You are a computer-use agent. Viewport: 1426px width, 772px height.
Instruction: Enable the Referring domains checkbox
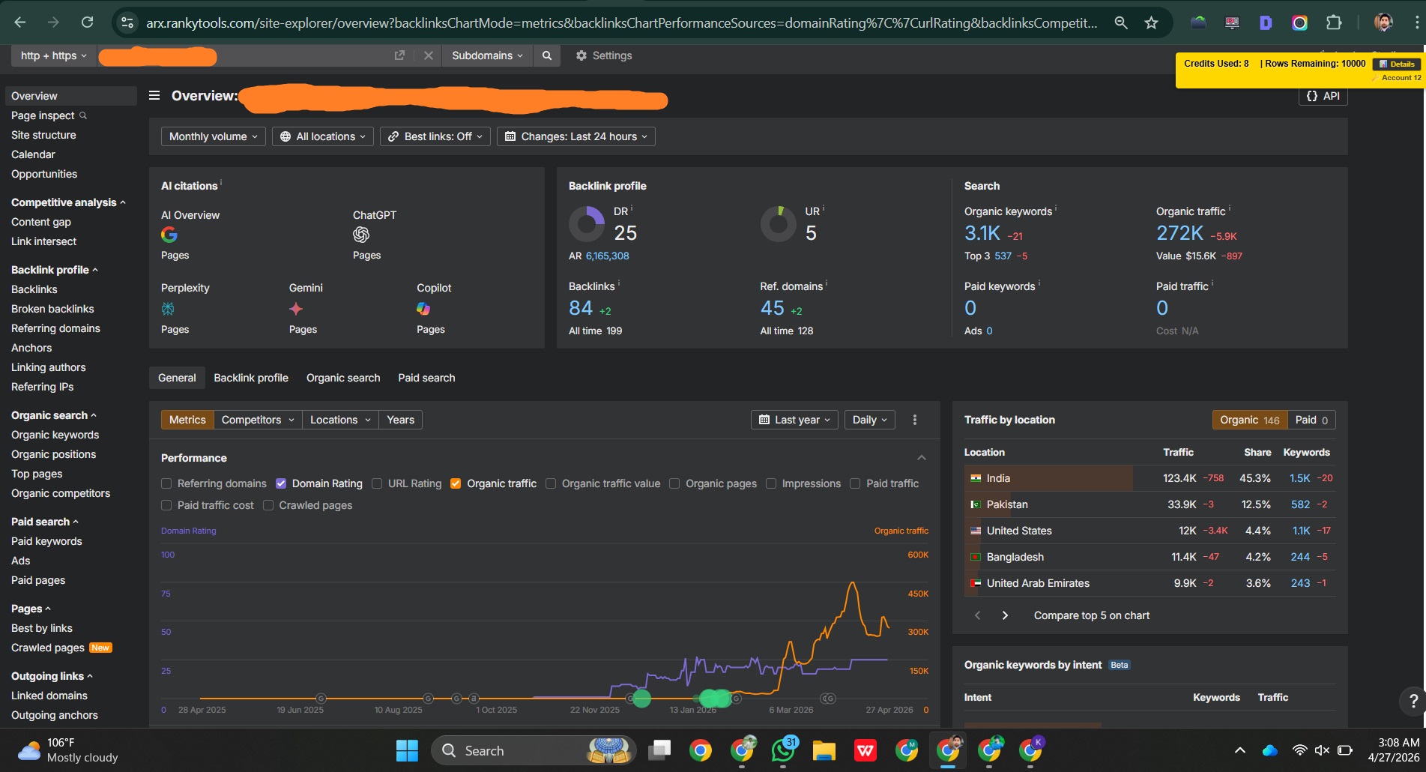click(166, 483)
